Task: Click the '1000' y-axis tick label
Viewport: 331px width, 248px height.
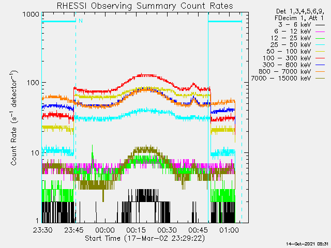Action: pyautogui.click(x=31, y=14)
